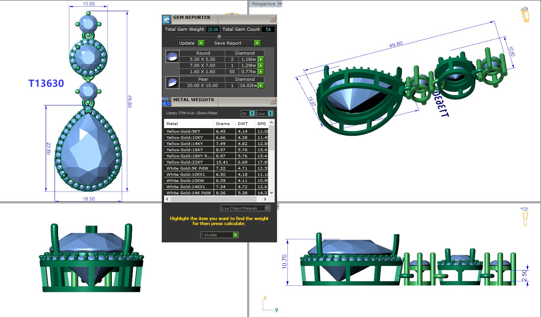Click ring icon in Perspective viewport corner

[x=525, y=15]
